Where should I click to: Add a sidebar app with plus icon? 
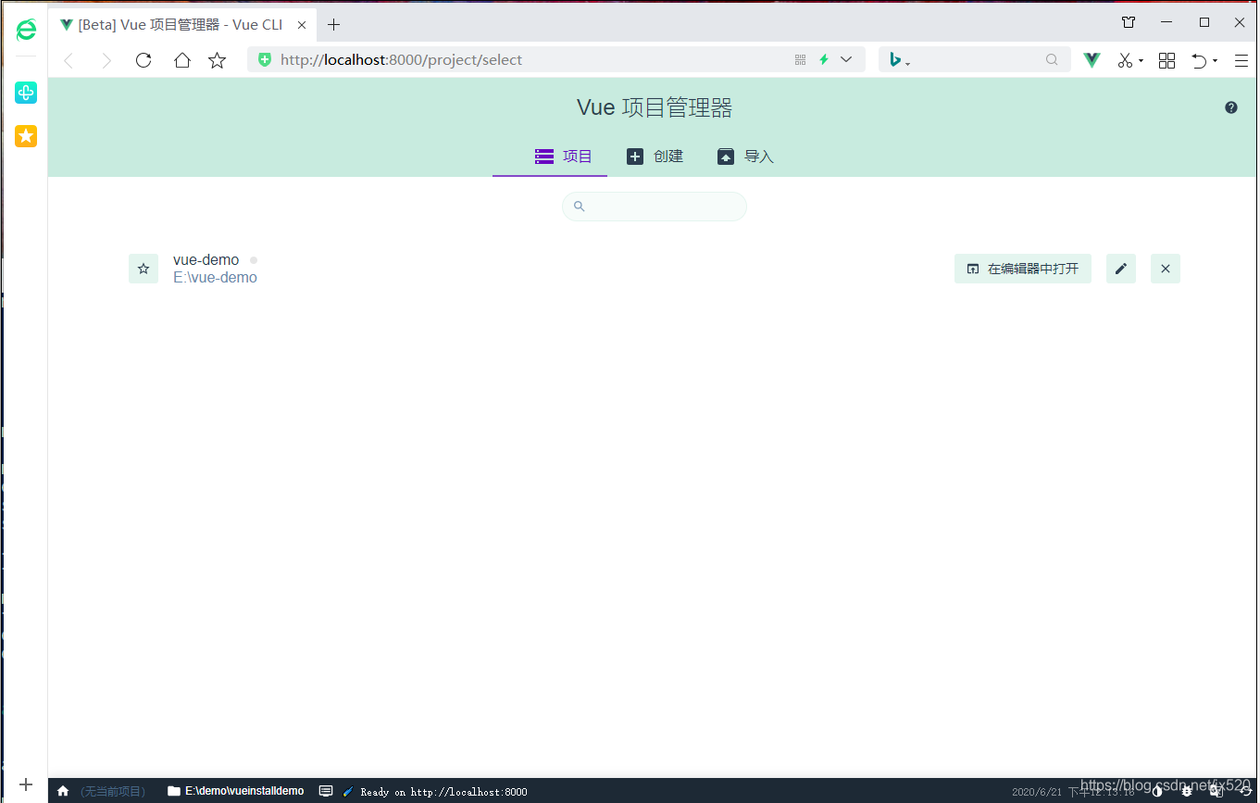26,784
